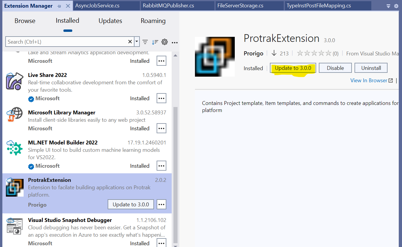Open the document tabs overflow dropdown

388,6
